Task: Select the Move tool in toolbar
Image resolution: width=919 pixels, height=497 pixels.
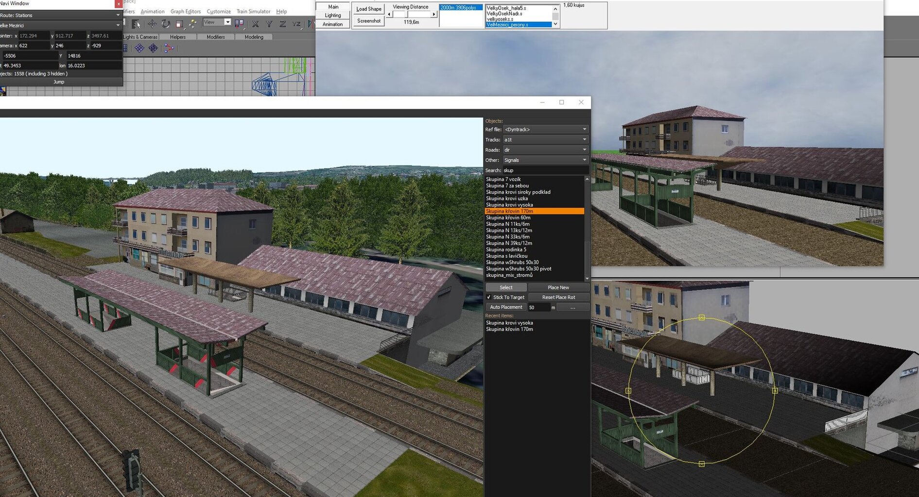Action: point(152,24)
